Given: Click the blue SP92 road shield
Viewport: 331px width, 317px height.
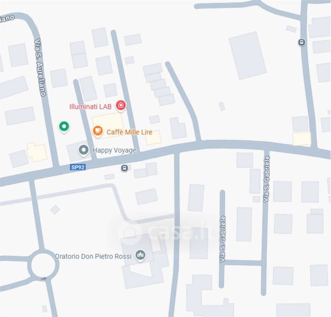Looking at the screenshot, I should coord(78,167).
